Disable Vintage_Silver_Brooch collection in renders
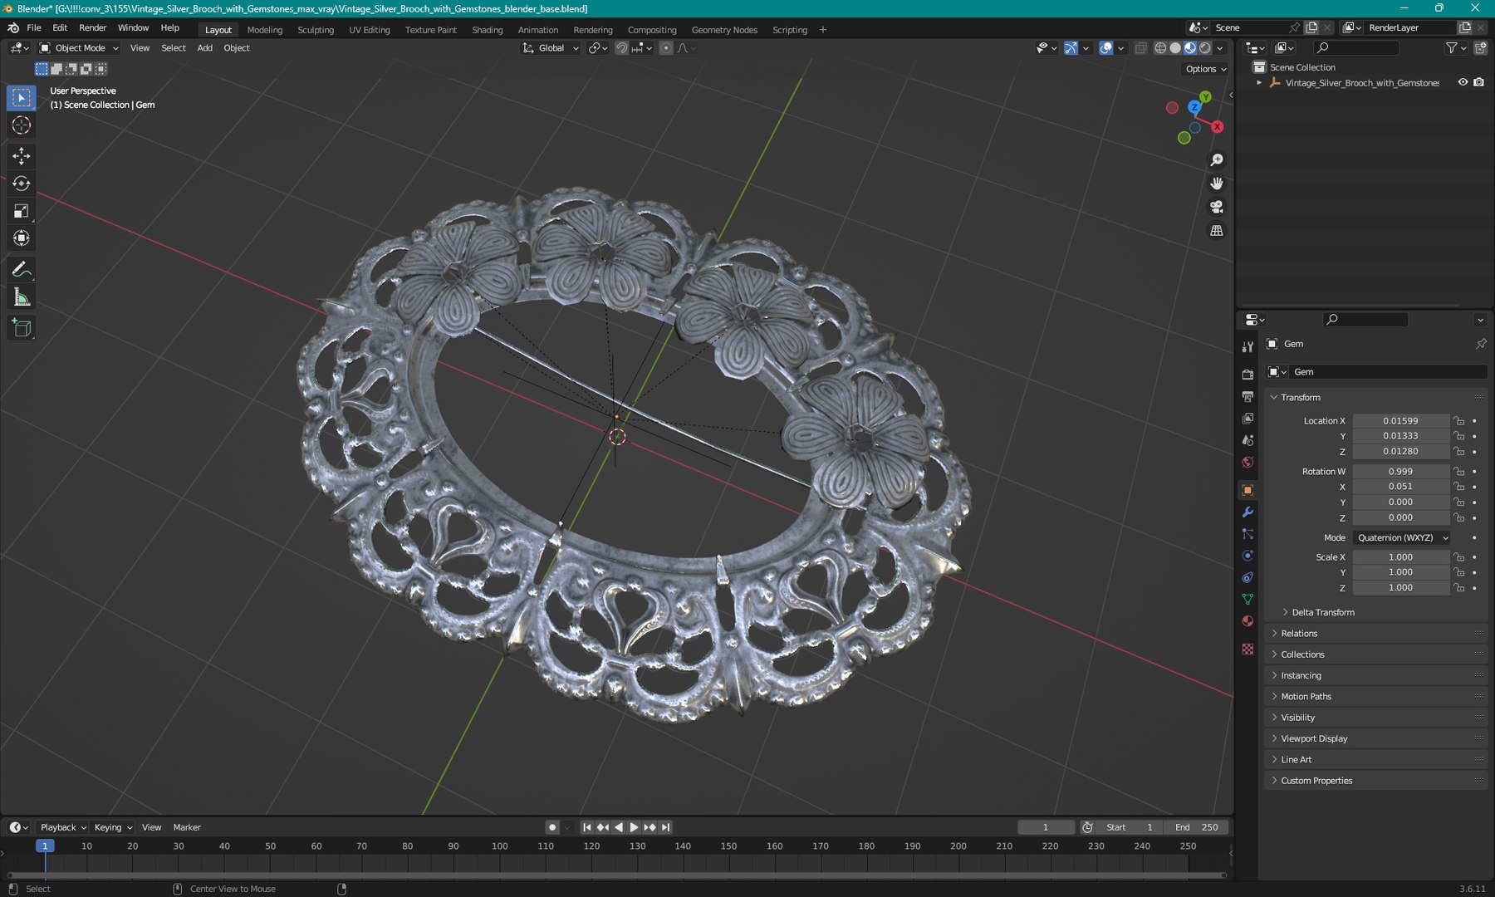 [x=1478, y=82]
